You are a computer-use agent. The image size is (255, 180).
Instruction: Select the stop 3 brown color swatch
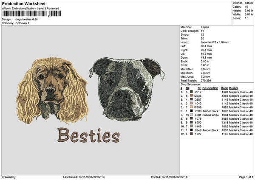192,99
